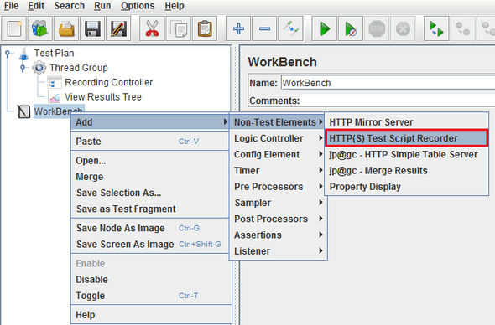
Task: Expand the Assertions submenu
Action: point(278,235)
